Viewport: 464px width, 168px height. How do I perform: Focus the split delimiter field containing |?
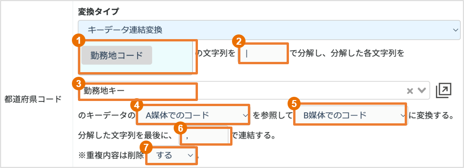tap(263, 54)
